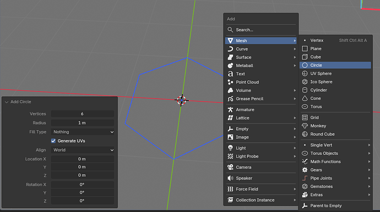Screen dimensions: 380x212
Task: Click the Plane mesh icon
Action: tap(305, 48)
